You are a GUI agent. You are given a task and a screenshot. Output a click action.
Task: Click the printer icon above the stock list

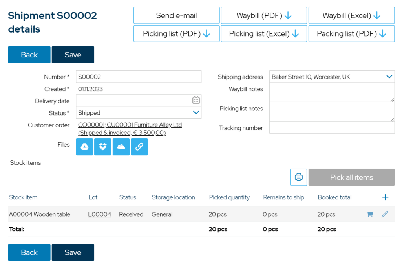point(298,177)
